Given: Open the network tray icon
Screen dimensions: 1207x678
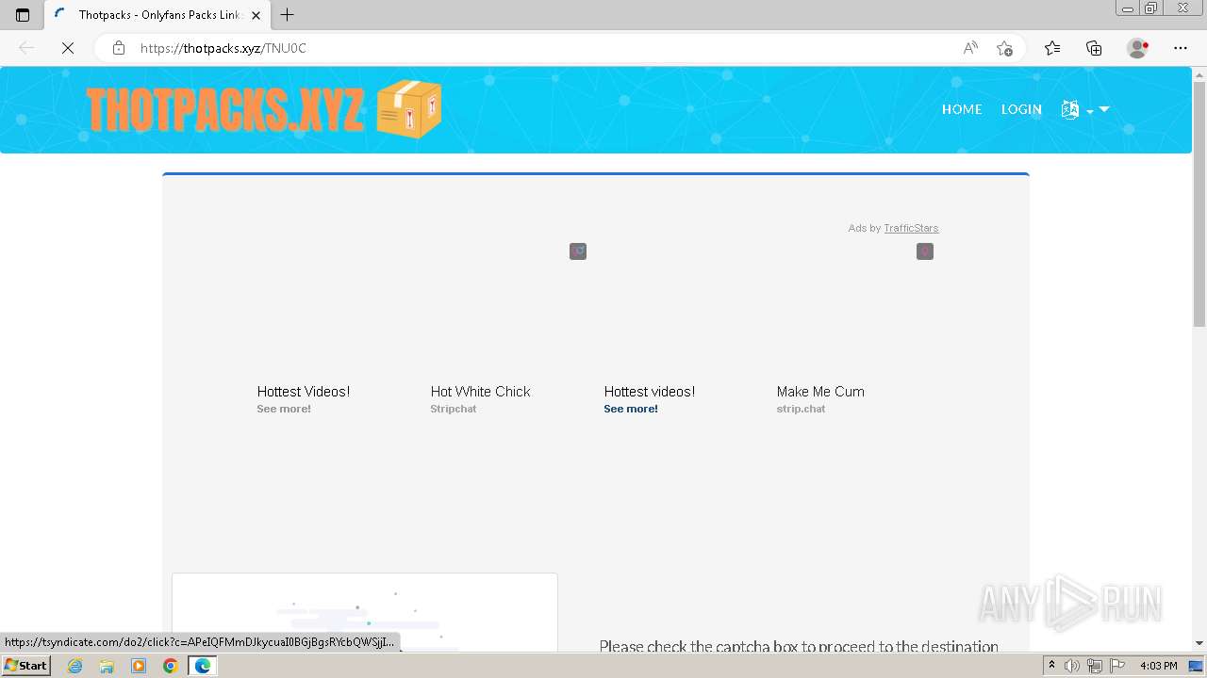Looking at the screenshot, I should [1095, 666].
